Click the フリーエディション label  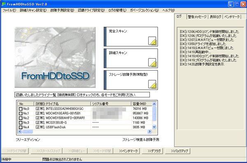28,139
